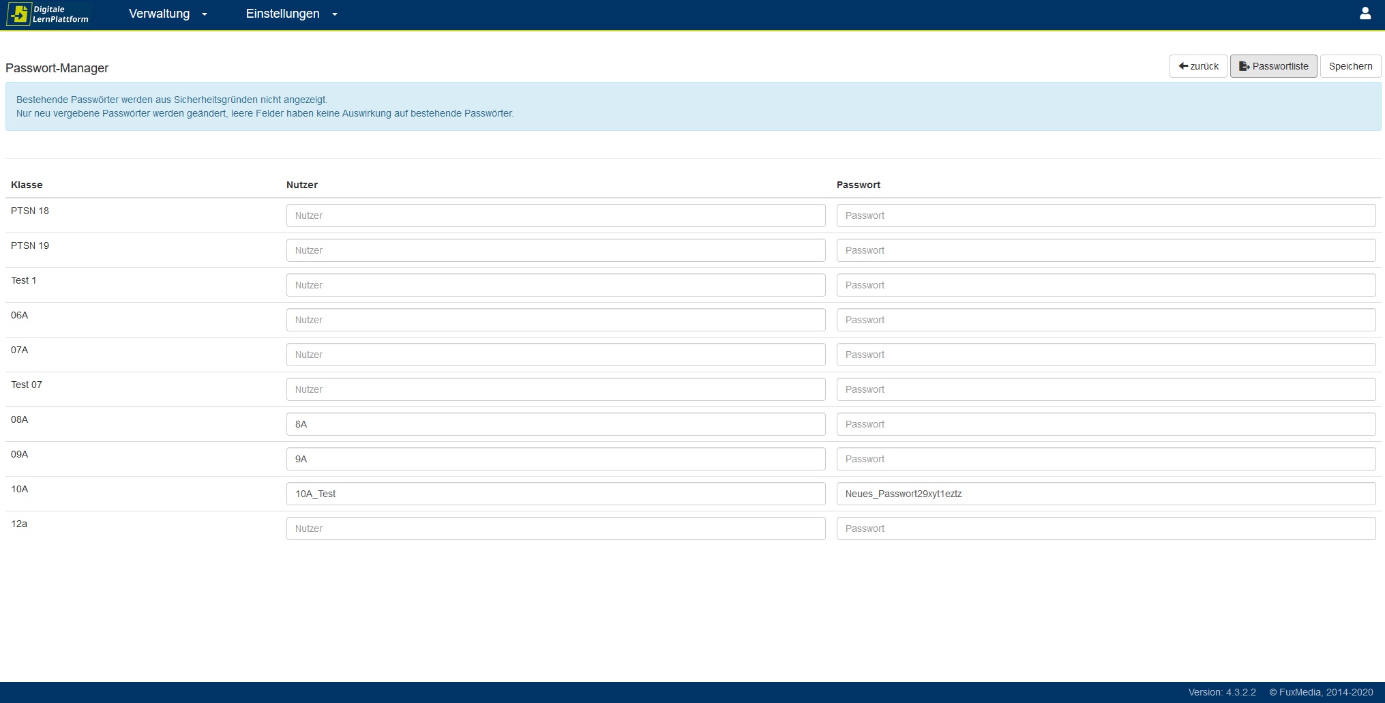Viewport: 1385px width, 703px height.
Task: Focus the Passwort field for 07A
Action: point(1106,355)
